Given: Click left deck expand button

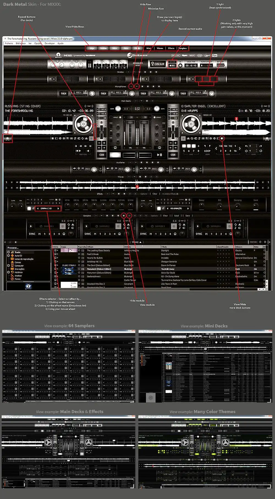Looking at the screenshot, I should [8, 139].
